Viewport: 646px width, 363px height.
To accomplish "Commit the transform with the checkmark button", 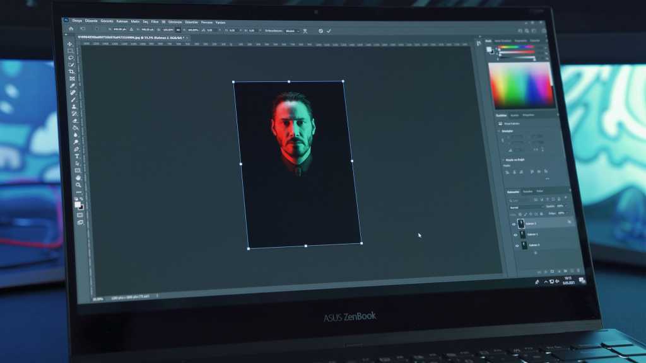I will pyautogui.click(x=329, y=30).
